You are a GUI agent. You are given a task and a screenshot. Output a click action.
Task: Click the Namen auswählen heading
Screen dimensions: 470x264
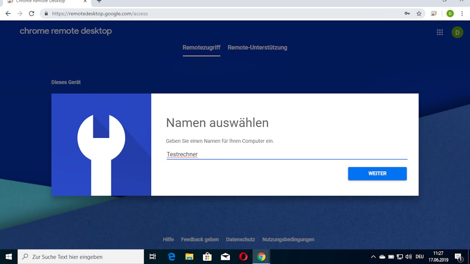pyautogui.click(x=217, y=123)
